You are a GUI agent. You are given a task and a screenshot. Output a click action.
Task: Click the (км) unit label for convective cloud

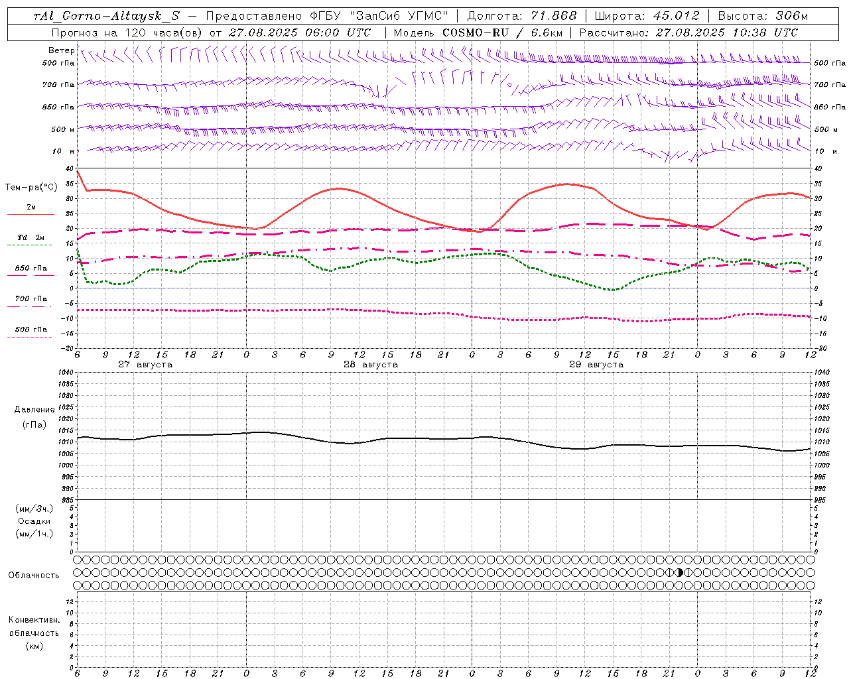point(34,646)
